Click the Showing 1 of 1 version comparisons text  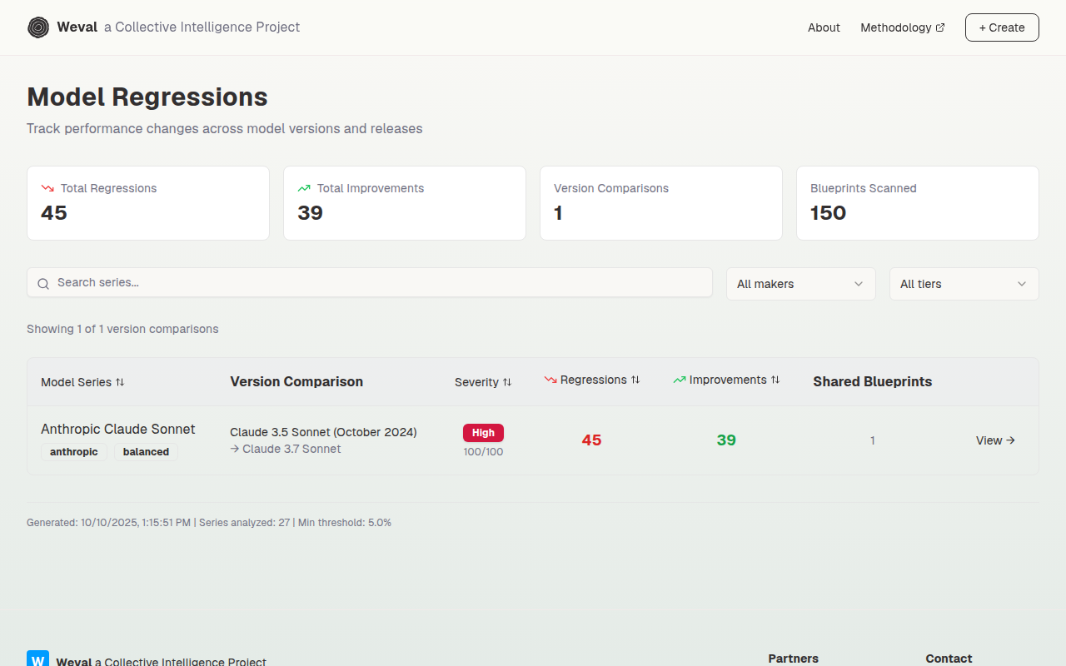[x=122, y=329]
